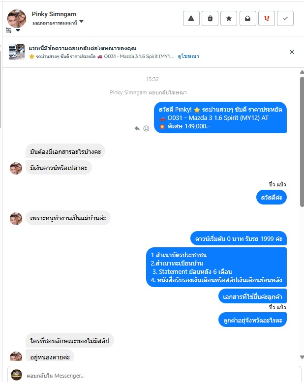Image resolution: width=304 pixels, height=382 pixels.
Task: Click the Mazda ad thumbnail image
Action: 17,52
